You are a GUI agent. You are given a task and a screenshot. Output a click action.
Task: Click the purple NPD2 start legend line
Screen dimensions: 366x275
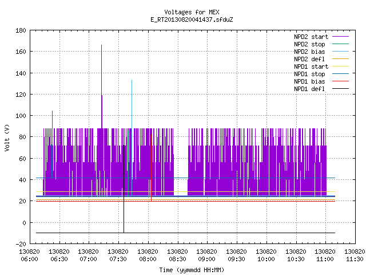tap(341, 37)
